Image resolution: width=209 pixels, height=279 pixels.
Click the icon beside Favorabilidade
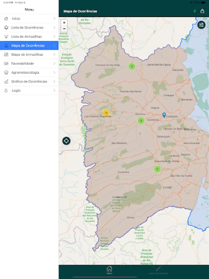coord(6,64)
